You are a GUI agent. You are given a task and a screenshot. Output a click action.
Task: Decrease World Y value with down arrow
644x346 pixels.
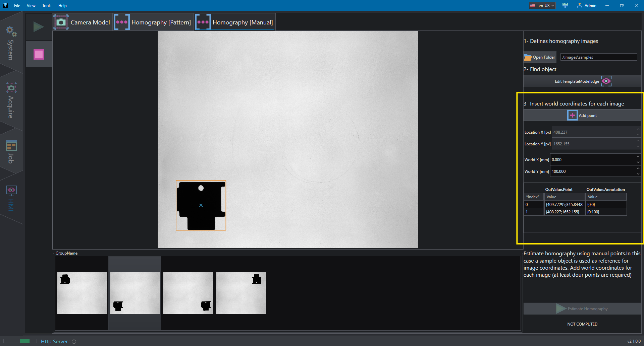(x=638, y=174)
